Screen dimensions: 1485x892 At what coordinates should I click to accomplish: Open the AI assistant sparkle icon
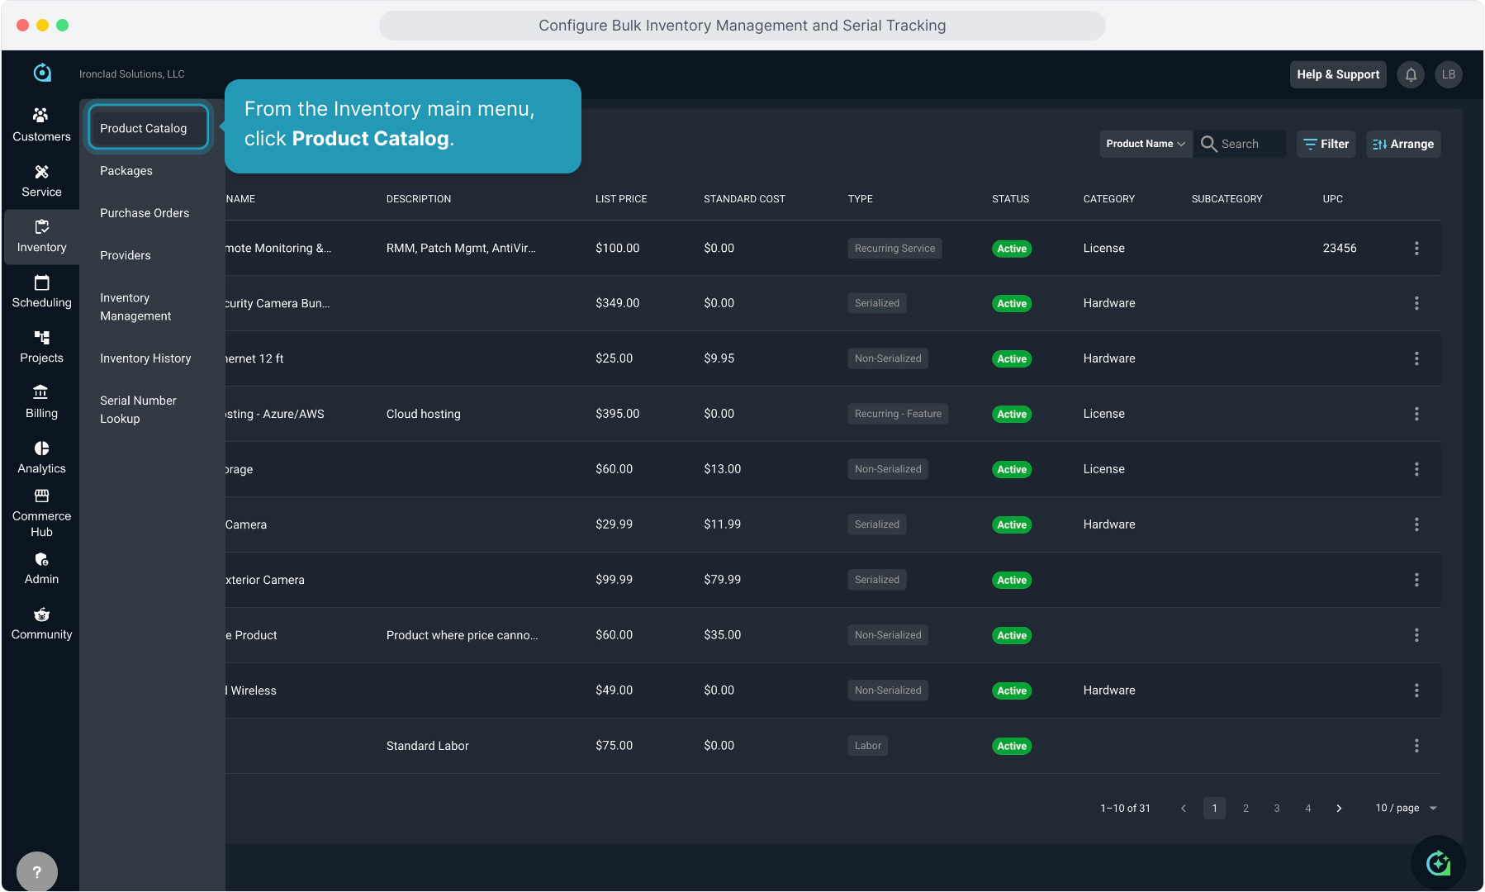[1438, 863]
